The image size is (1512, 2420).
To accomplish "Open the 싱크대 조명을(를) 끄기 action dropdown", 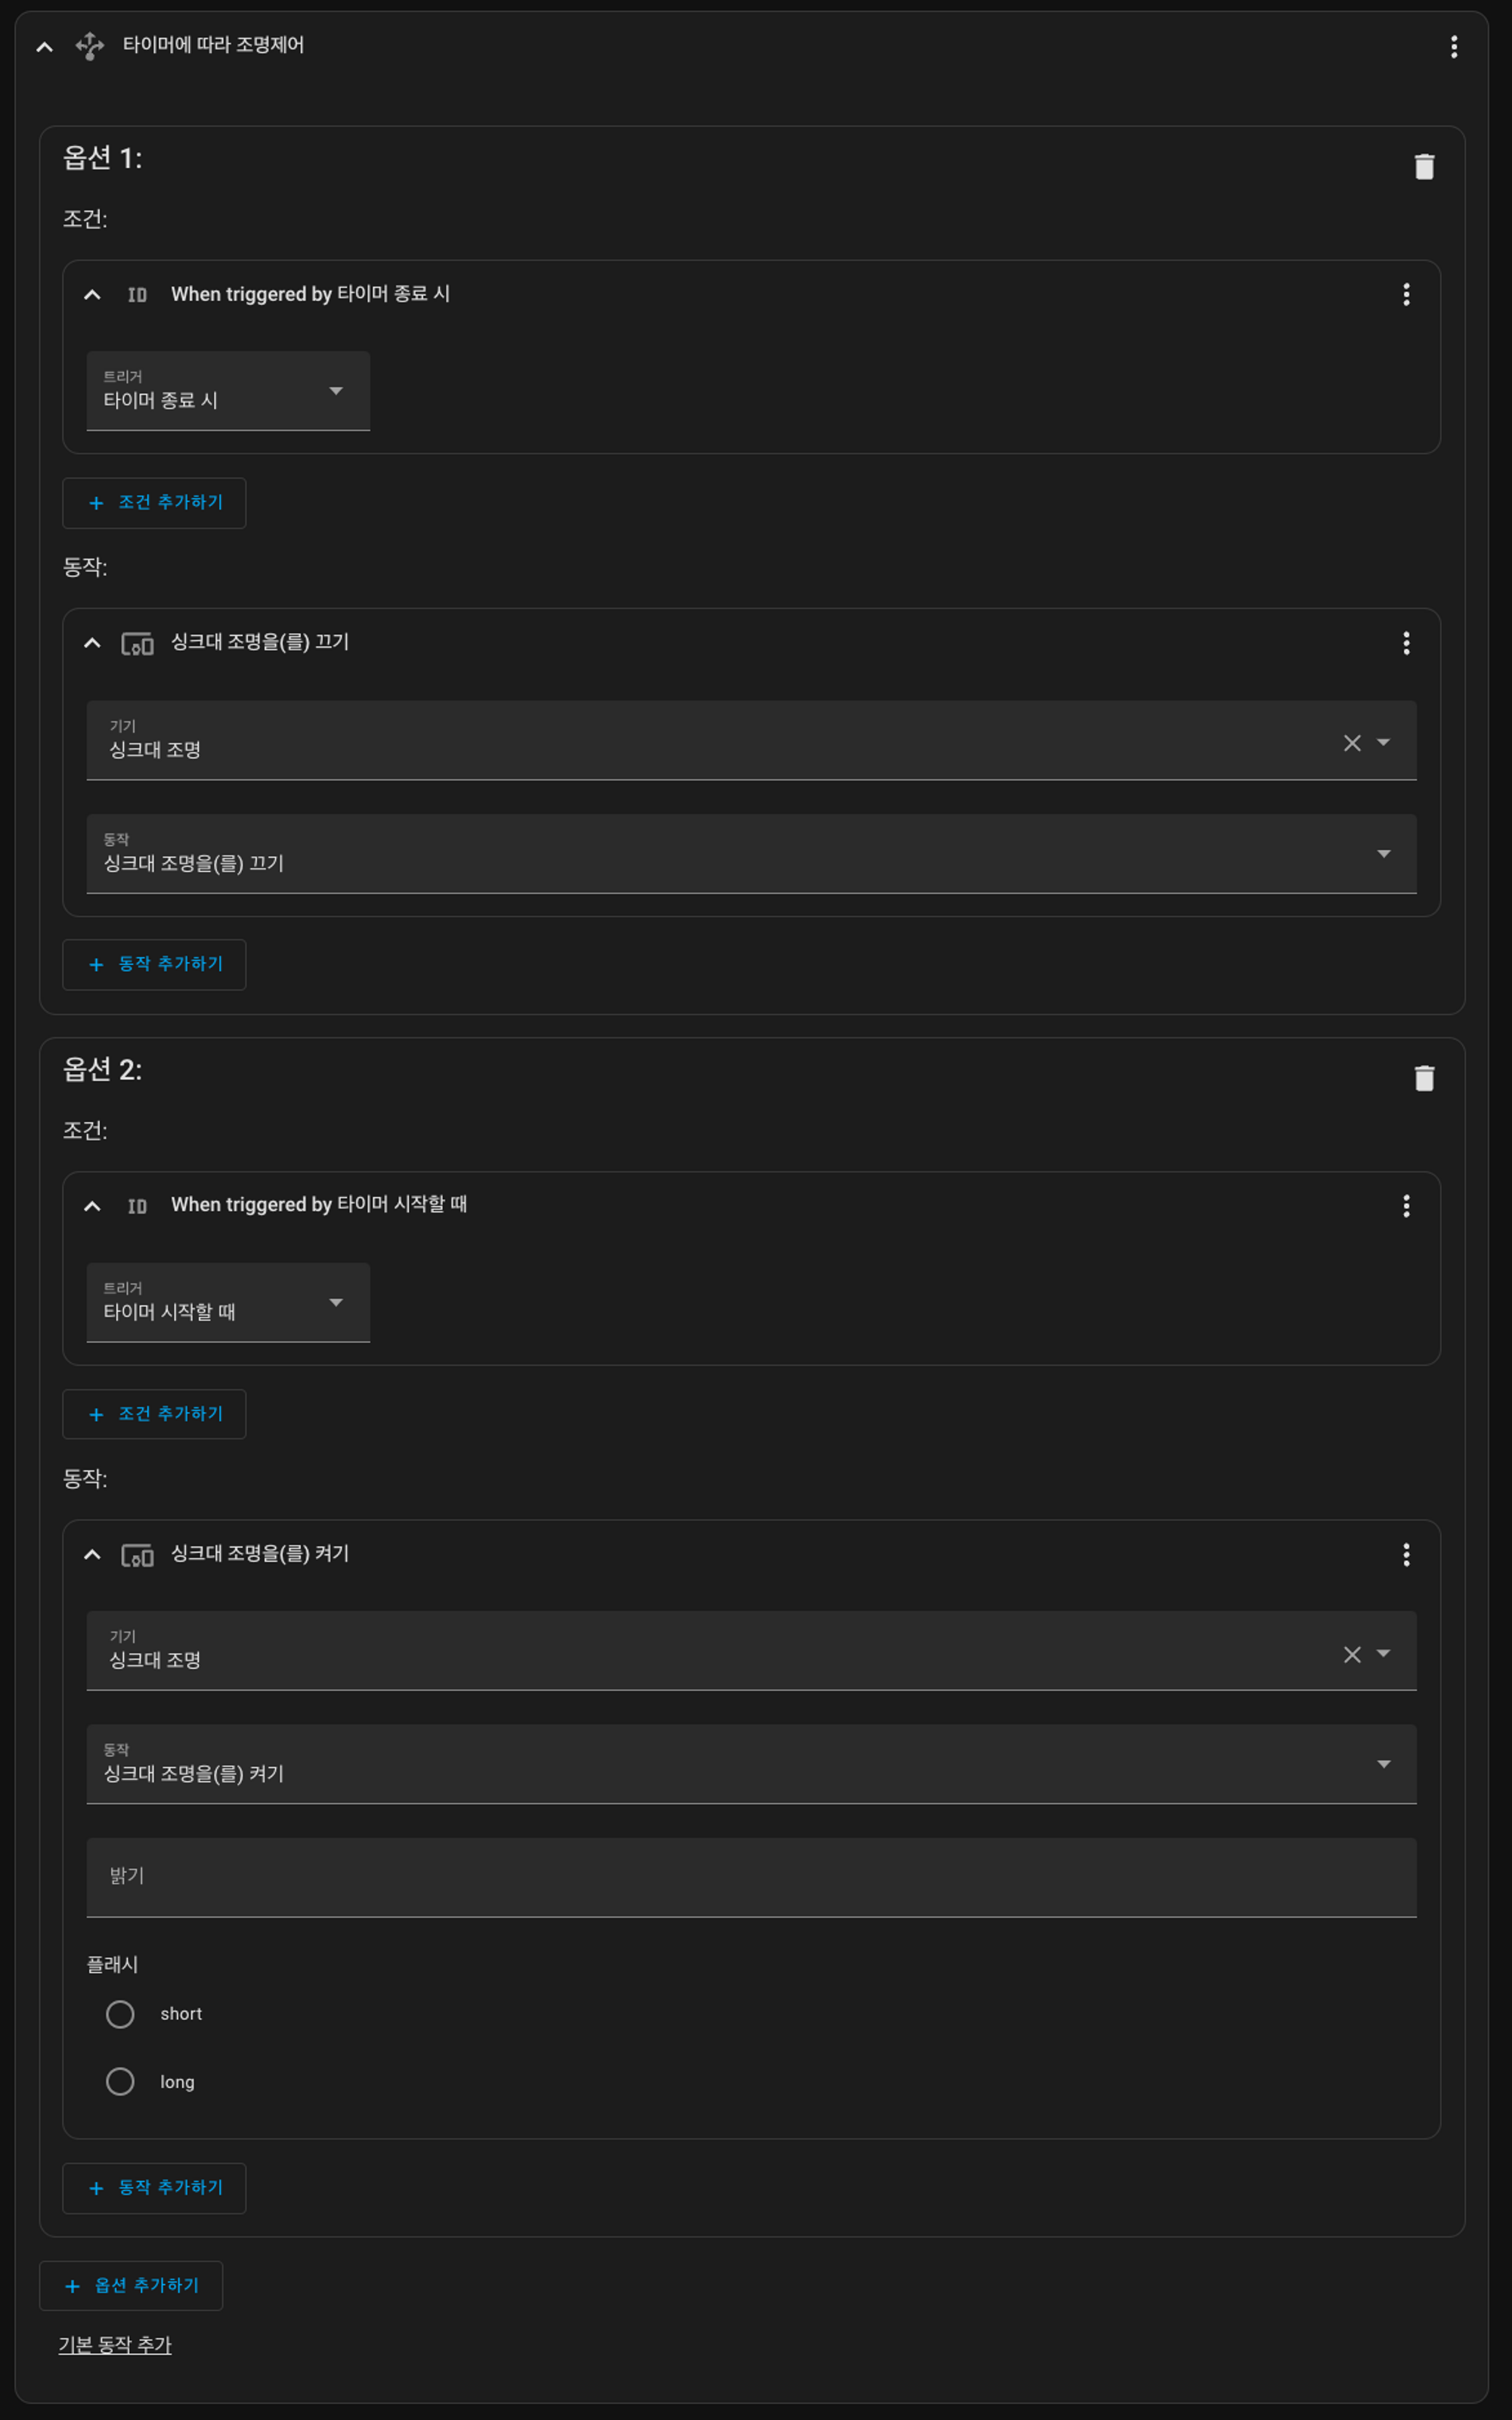I will coord(750,854).
